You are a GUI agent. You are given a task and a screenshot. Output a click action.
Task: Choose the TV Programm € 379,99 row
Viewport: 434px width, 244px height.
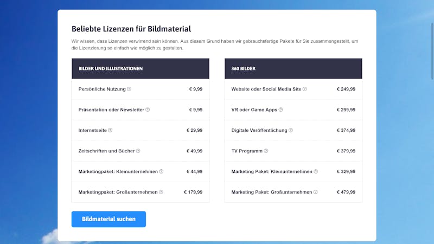click(x=293, y=151)
